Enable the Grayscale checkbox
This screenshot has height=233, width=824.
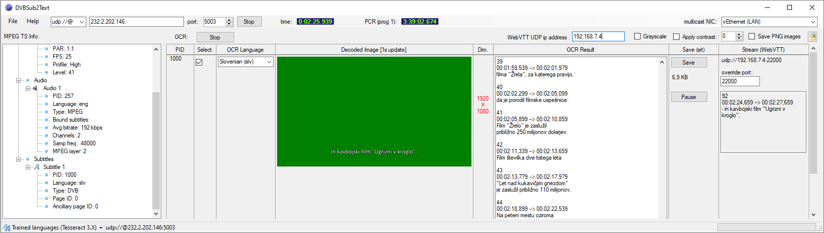(x=637, y=36)
